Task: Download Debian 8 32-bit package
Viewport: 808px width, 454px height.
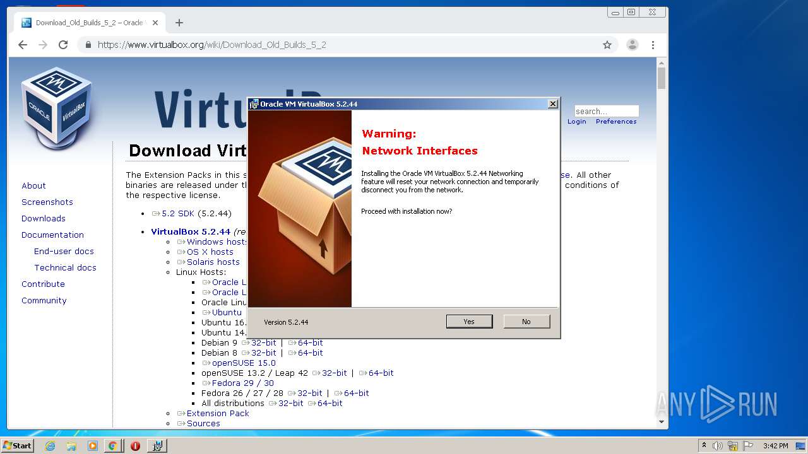Action: pos(259,353)
